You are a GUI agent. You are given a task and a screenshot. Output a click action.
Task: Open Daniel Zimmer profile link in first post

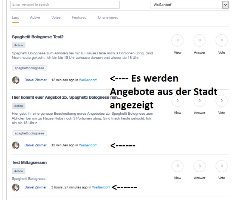[35, 80]
